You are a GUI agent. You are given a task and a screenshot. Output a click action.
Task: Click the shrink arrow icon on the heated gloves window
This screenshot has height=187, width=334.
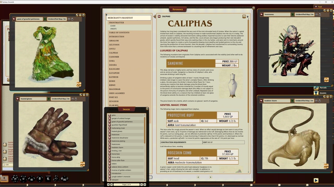point(81,95)
